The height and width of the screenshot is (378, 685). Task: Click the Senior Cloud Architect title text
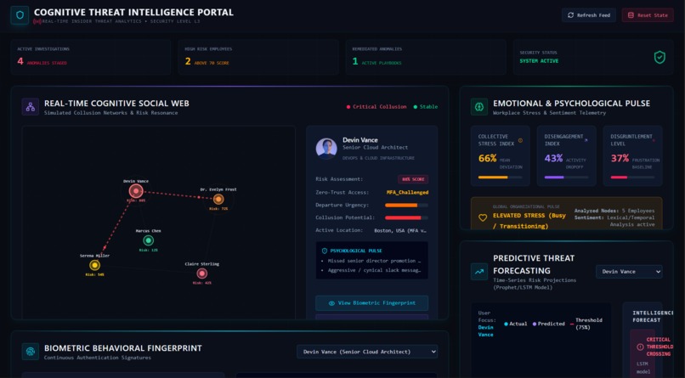376,148
